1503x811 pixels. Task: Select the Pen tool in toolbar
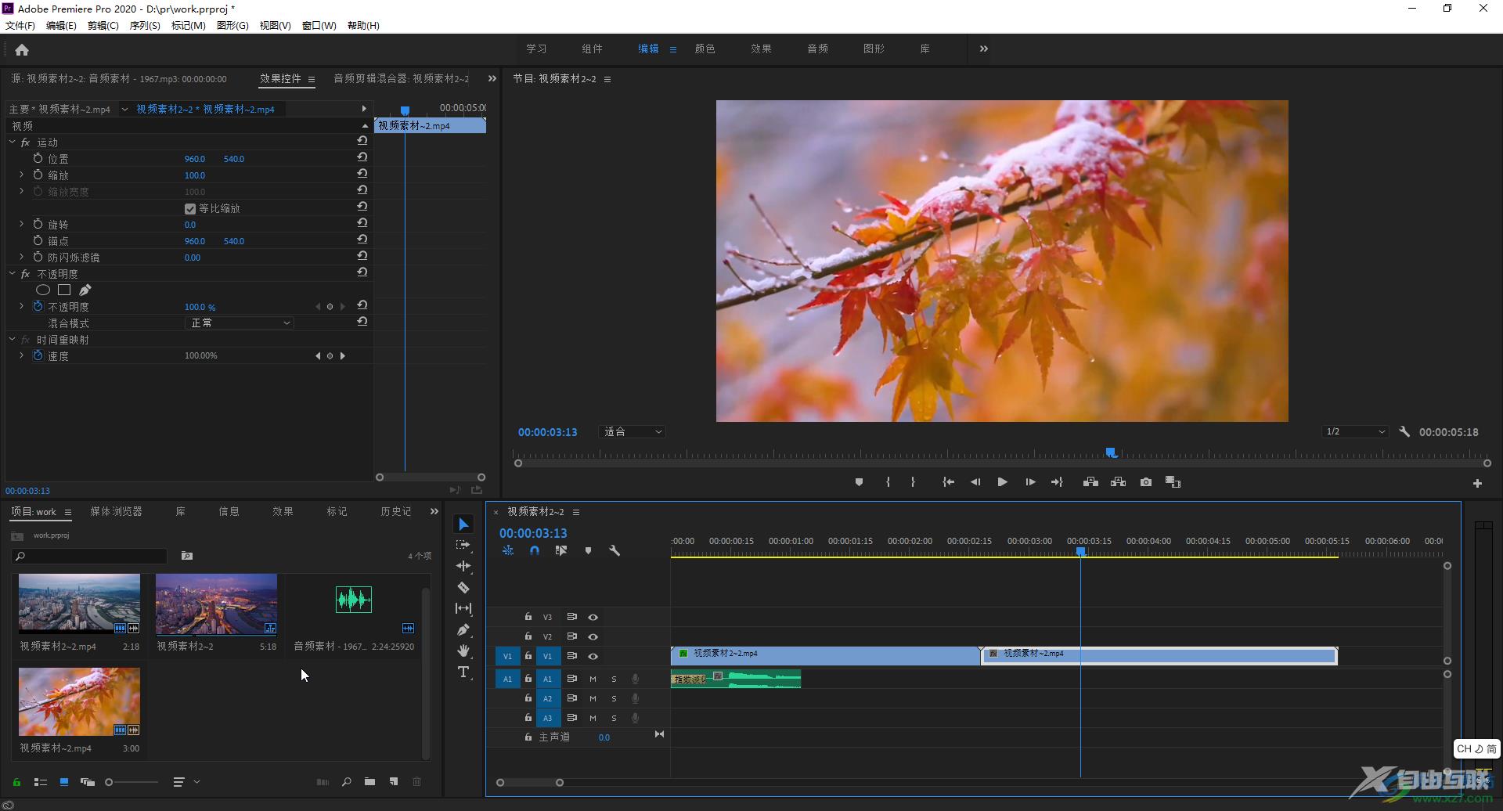pos(463,629)
